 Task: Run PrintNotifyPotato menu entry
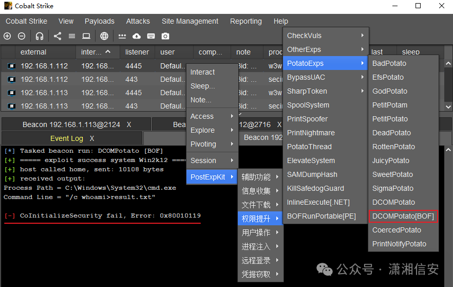(403, 244)
